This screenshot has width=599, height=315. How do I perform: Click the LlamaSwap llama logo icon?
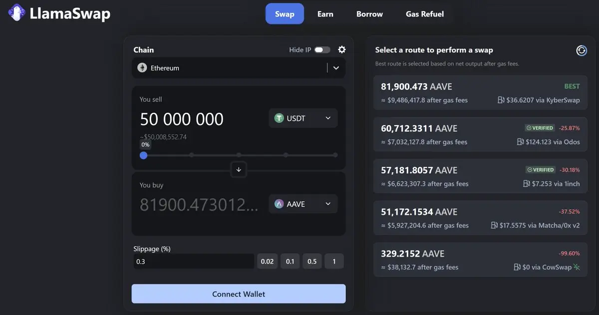[x=17, y=13]
